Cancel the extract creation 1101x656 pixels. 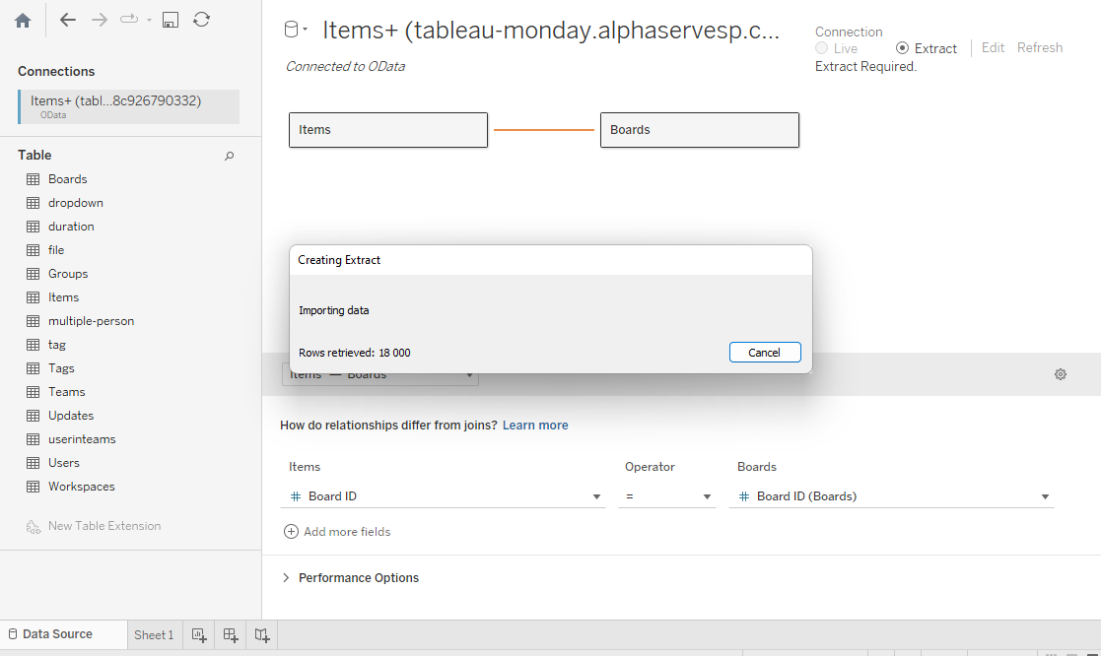click(x=765, y=353)
